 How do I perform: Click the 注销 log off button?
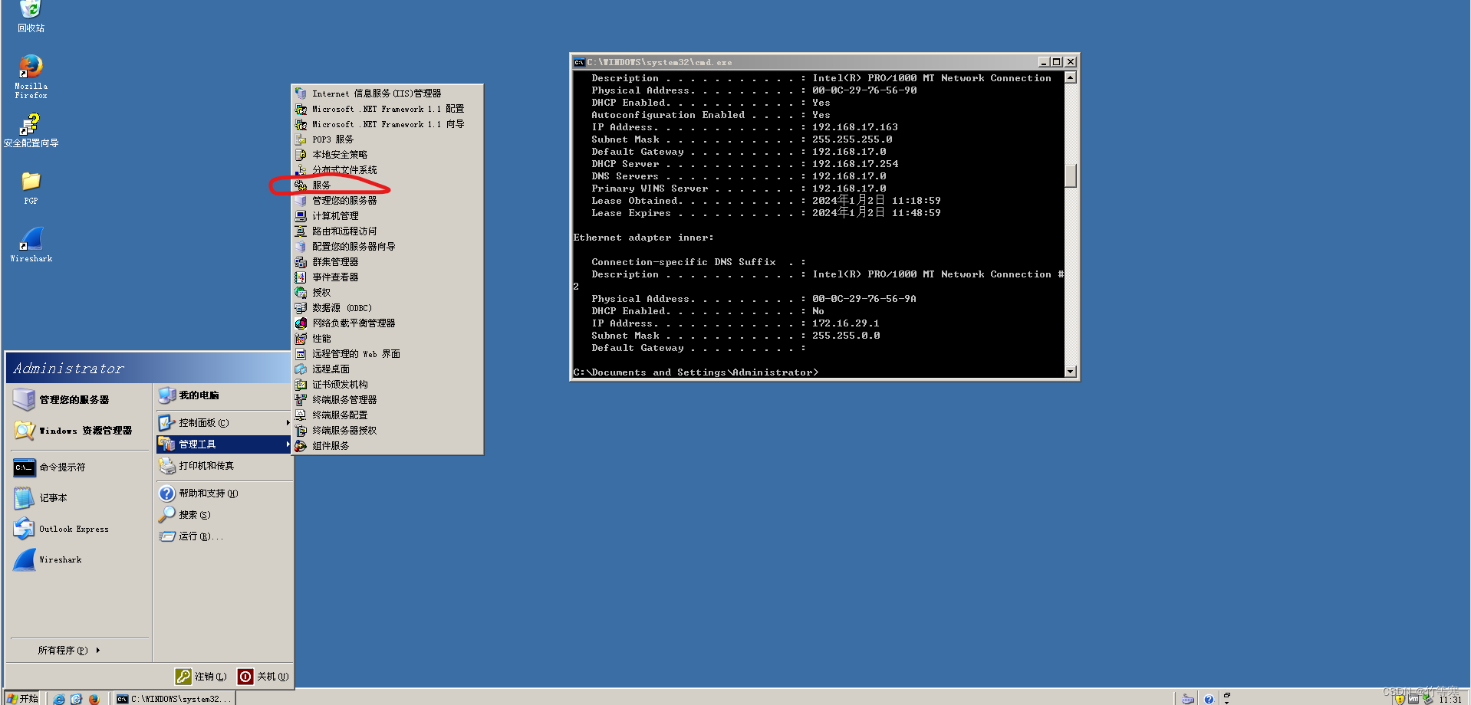pos(201,677)
